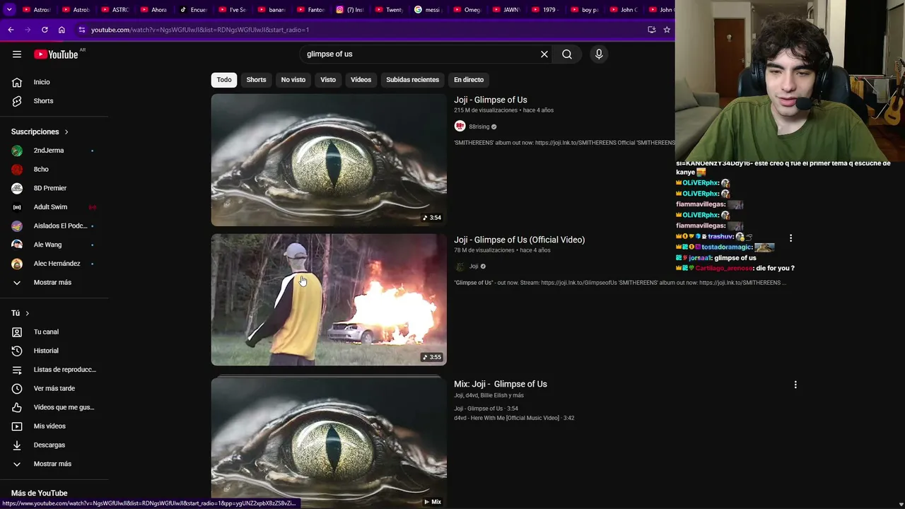This screenshot has height=509, width=905.
Task: Open more options for the Mix result
Action: tap(795, 385)
